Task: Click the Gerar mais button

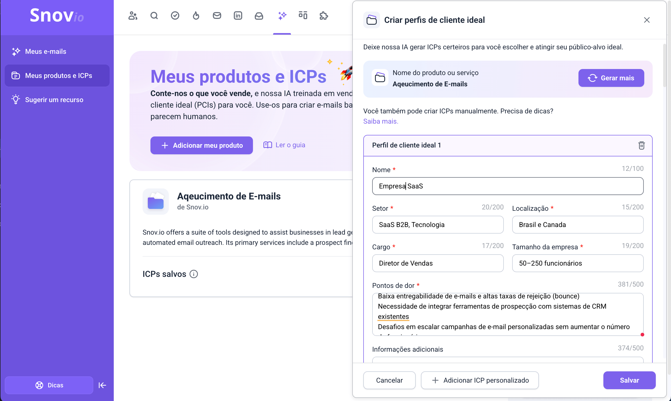Action: tap(611, 78)
